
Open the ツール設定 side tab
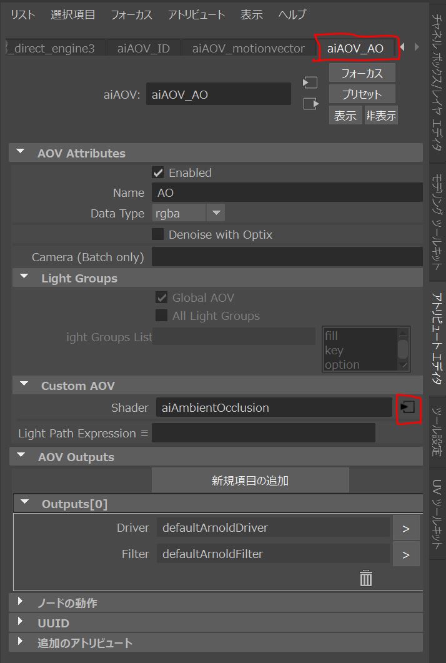tap(437, 431)
